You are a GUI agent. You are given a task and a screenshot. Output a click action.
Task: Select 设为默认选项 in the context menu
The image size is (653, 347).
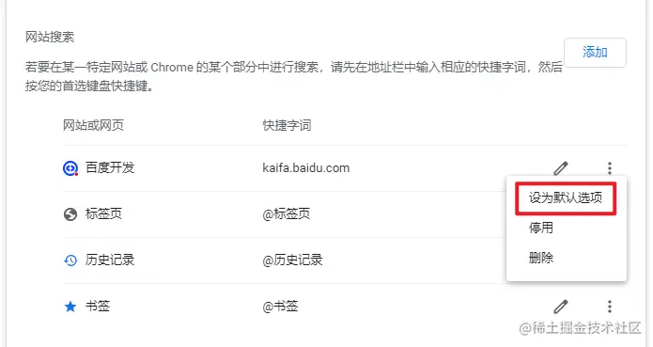pyautogui.click(x=566, y=197)
